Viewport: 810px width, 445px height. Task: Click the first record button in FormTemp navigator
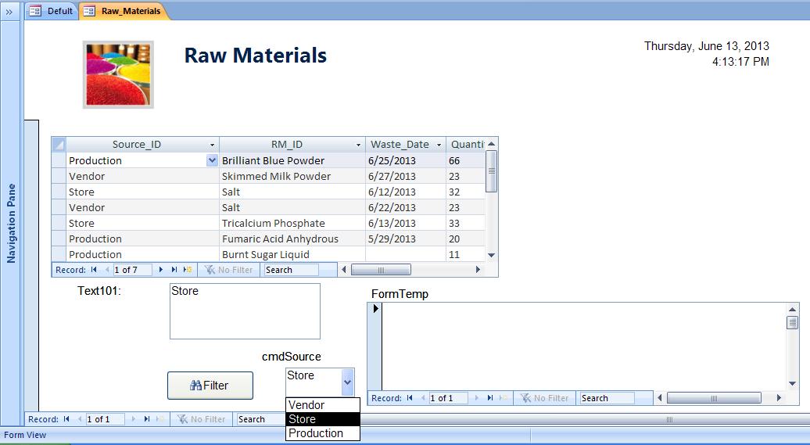click(410, 398)
